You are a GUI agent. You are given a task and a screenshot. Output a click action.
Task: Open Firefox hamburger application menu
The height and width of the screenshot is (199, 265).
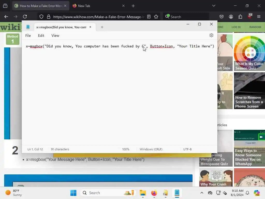coord(259,17)
